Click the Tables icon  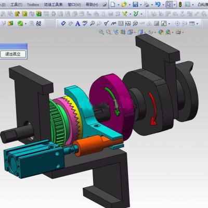[192, 23]
